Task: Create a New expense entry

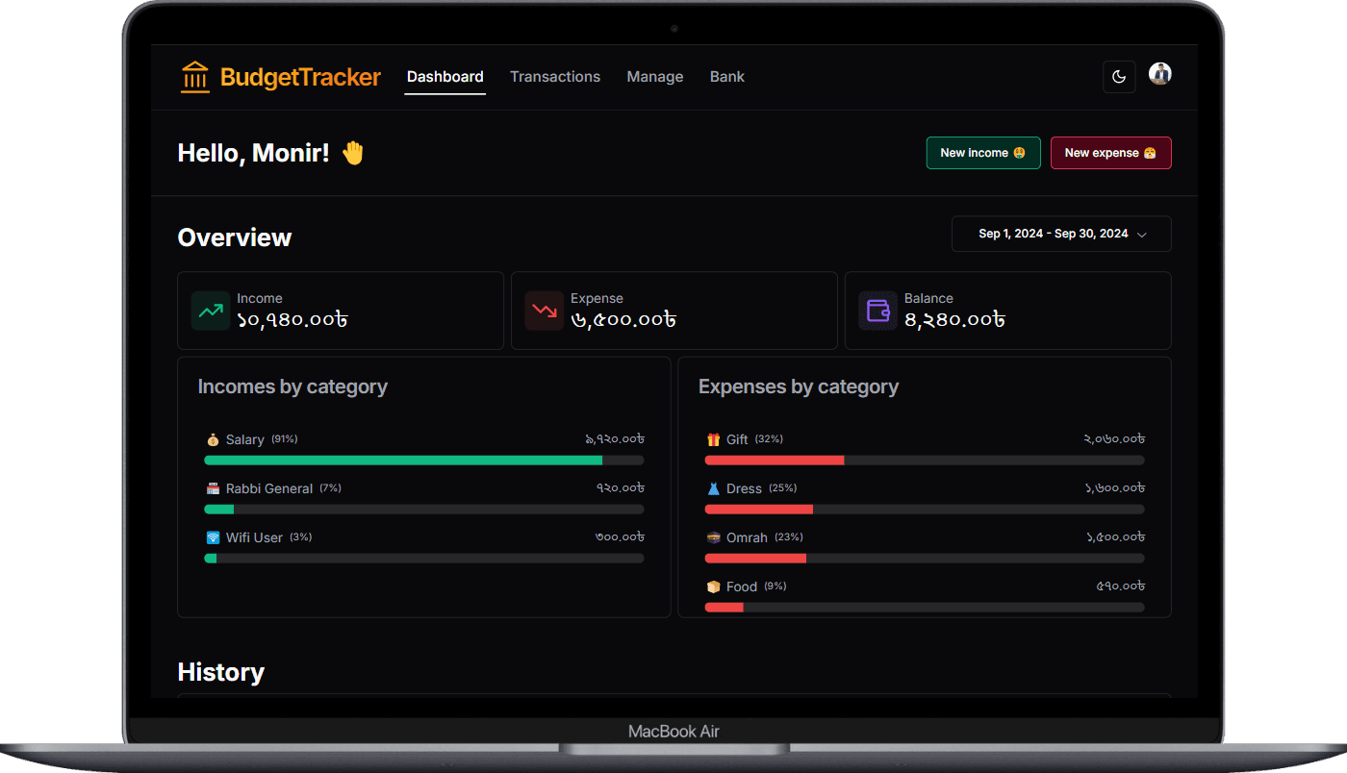Action: [x=1111, y=153]
